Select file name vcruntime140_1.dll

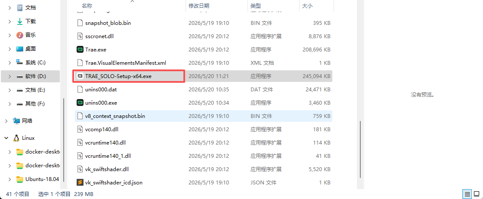click(x=108, y=156)
